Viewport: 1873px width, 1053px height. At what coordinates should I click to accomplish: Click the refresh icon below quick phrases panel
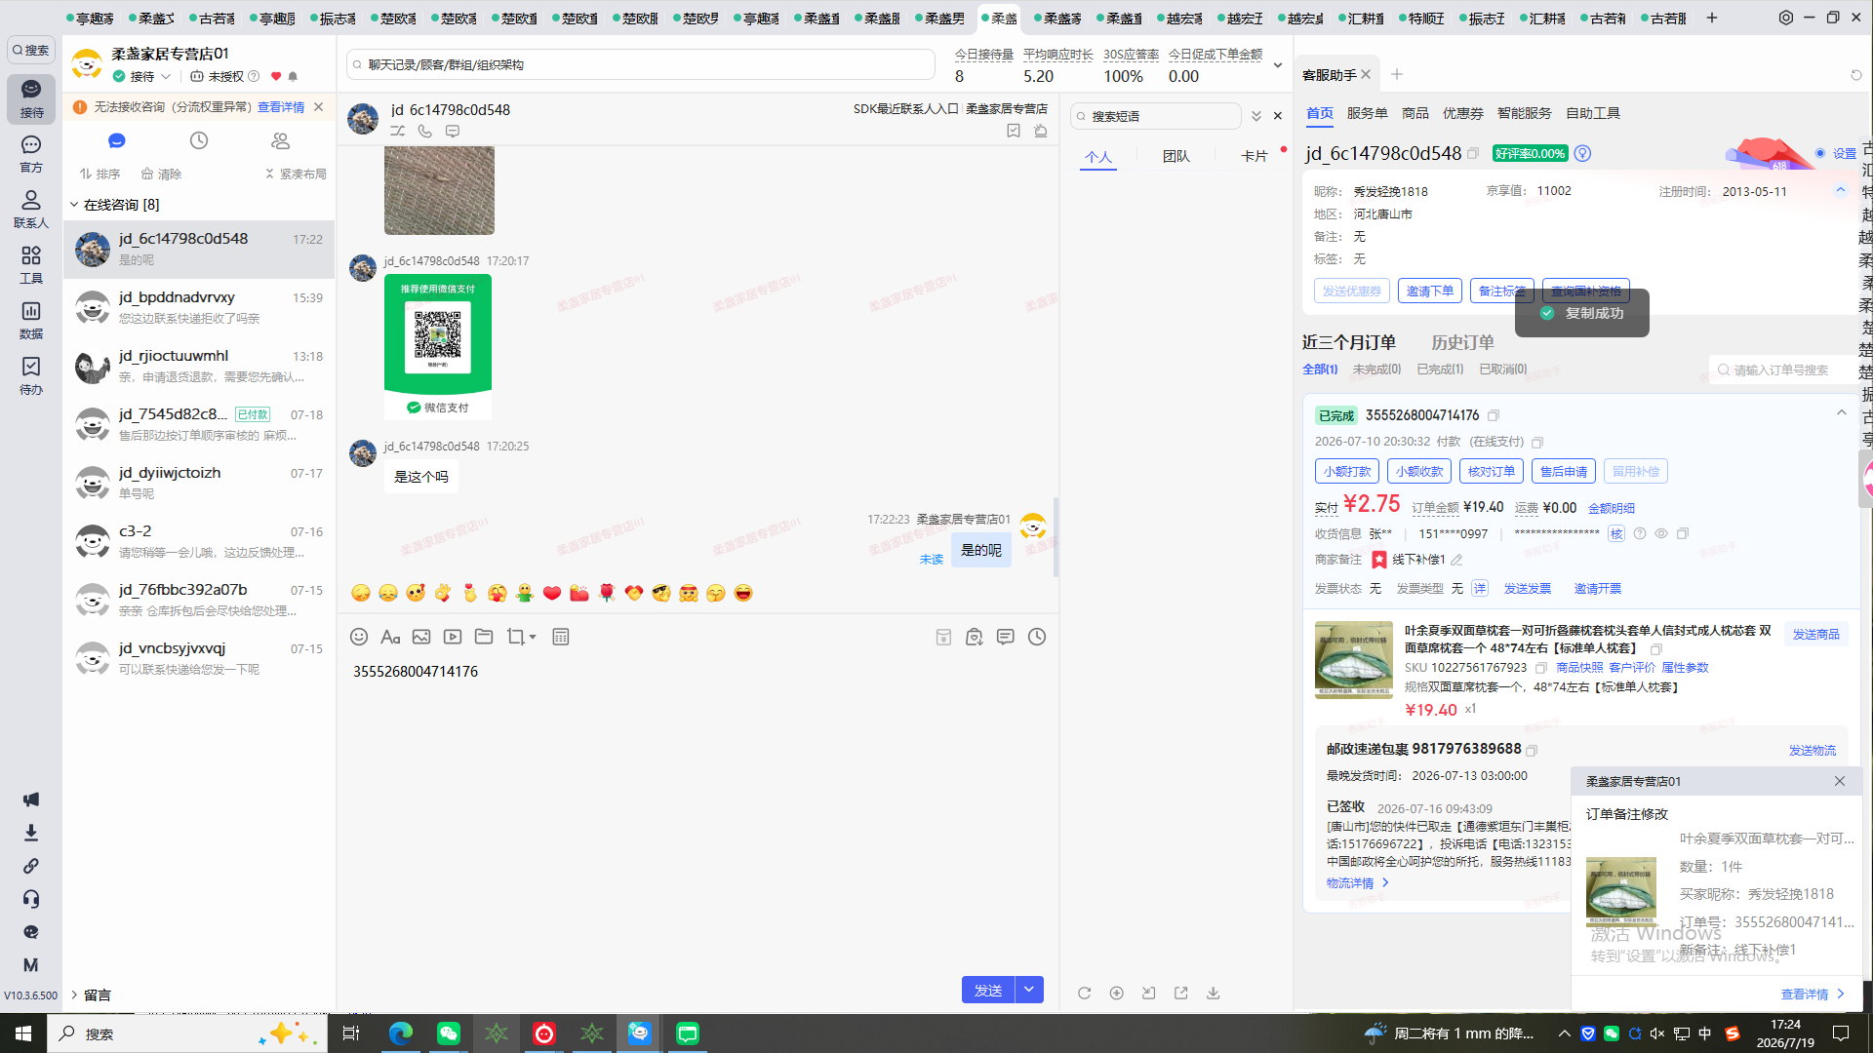tap(1085, 993)
